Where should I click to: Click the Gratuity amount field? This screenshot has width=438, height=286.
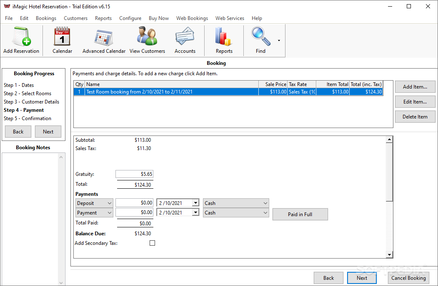(x=134, y=174)
